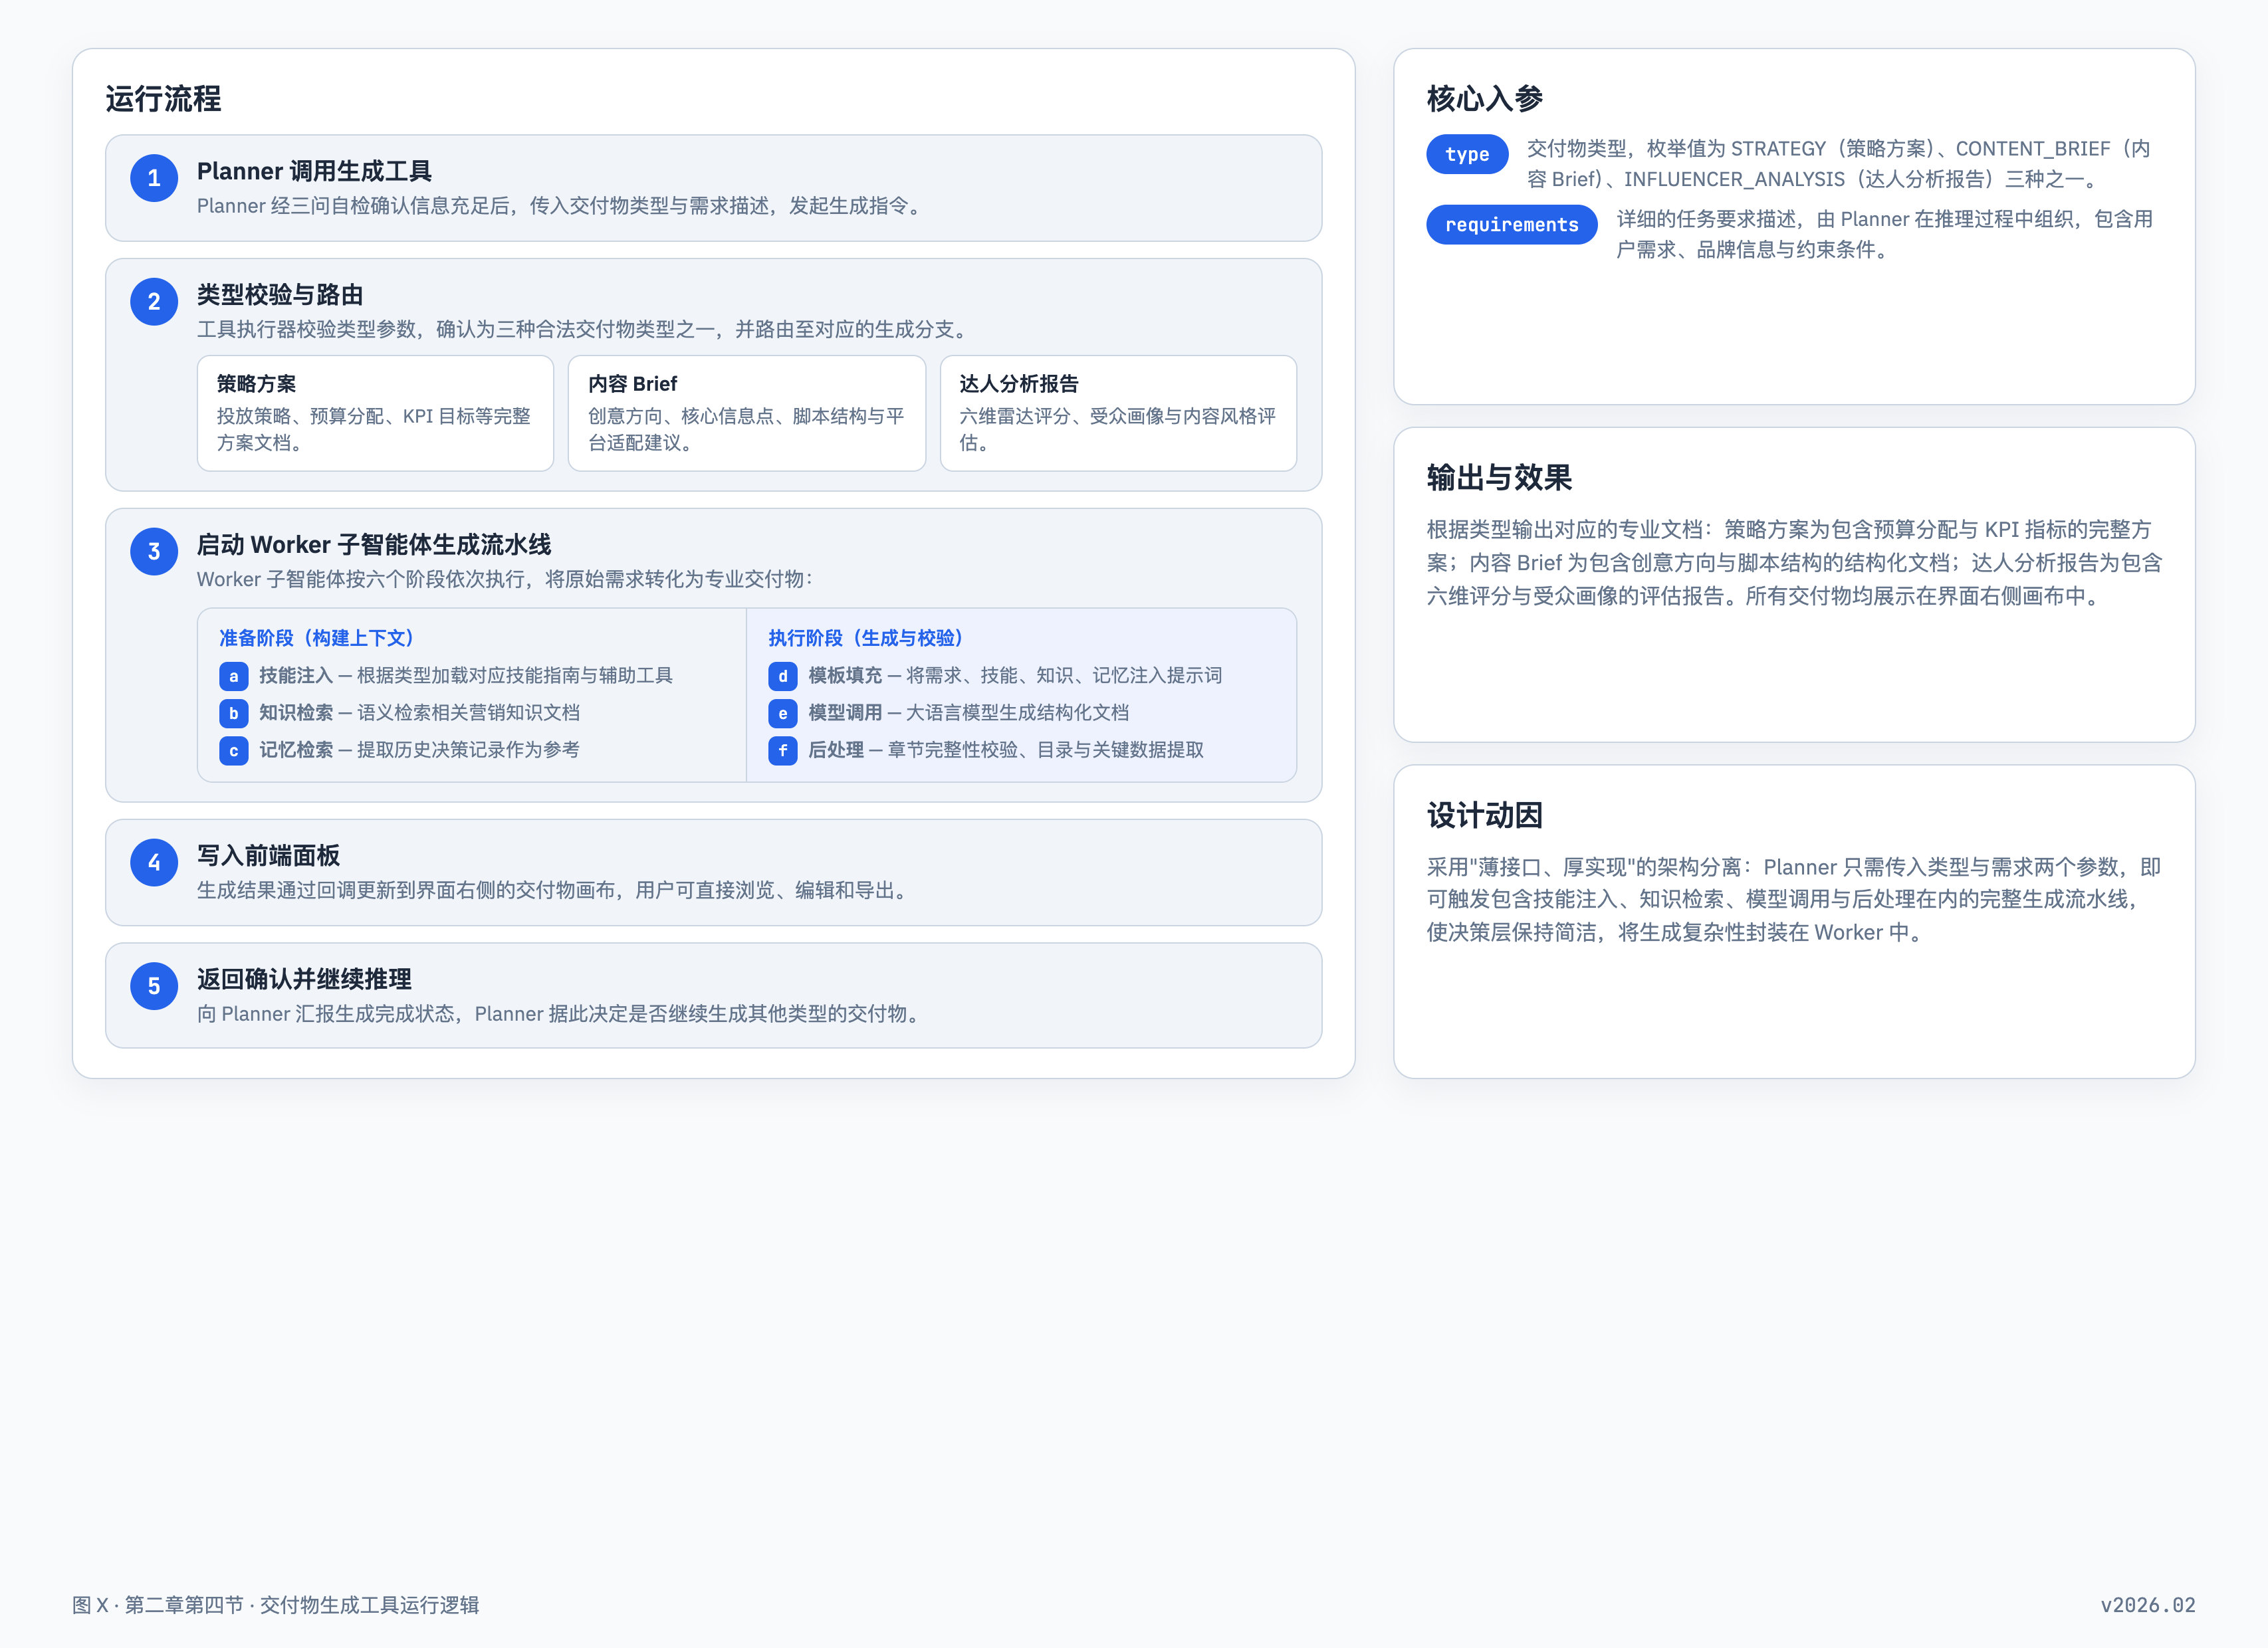Expand the 执行阶段（生成与校验）section
2268x1648 pixels.
[x=866, y=637]
